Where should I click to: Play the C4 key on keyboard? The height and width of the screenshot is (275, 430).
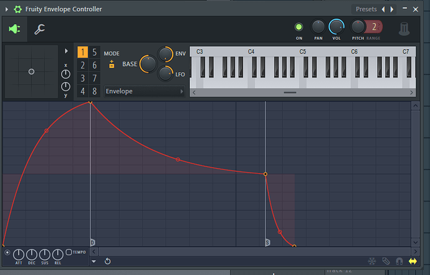click(x=251, y=82)
